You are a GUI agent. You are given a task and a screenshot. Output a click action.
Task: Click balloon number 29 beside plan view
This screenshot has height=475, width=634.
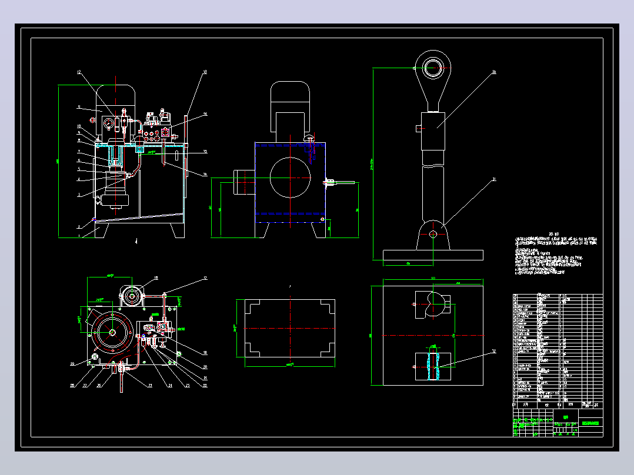click(73, 364)
